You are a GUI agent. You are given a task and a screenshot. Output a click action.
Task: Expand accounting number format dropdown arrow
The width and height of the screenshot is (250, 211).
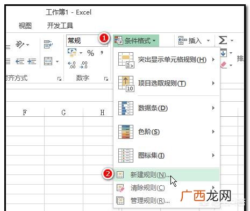81,53
